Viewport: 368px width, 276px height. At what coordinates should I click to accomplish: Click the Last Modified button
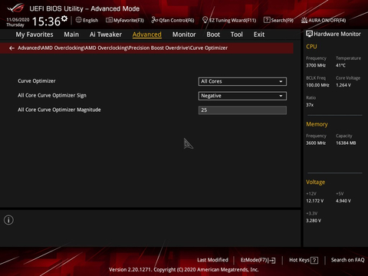212,260
